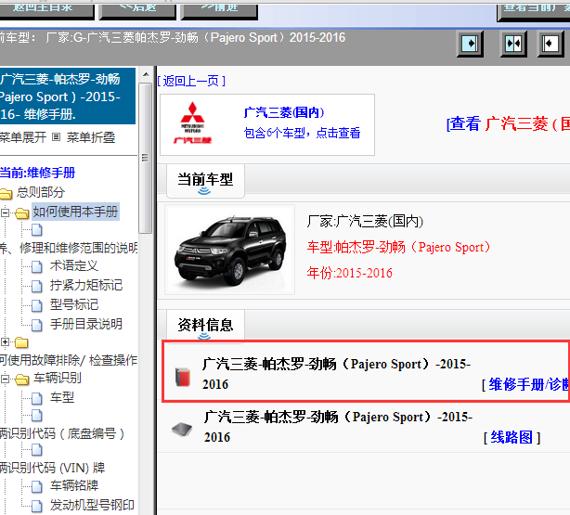Click the gray chip icon for wiring diagram
570x515 pixels.
pyautogui.click(x=182, y=430)
